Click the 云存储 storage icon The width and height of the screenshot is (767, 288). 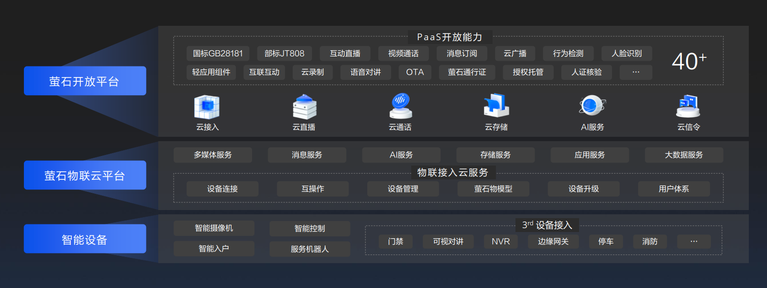pyautogui.click(x=496, y=106)
